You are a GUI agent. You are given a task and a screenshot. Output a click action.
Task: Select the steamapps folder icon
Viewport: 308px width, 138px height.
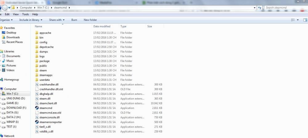click(x=37, y=75)
